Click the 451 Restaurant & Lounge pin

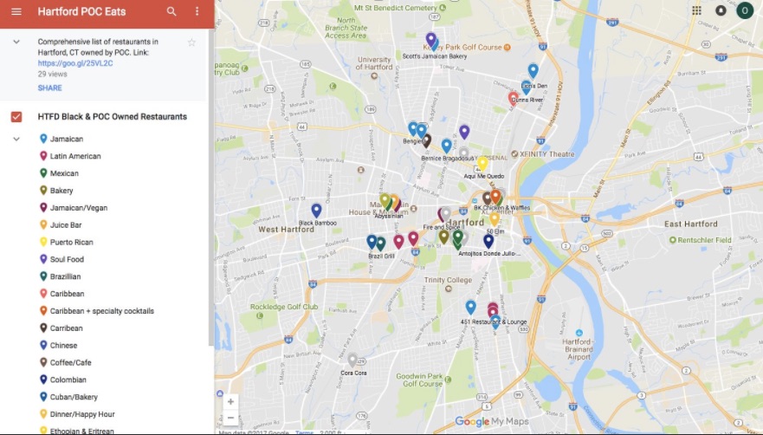click(493, 312)
